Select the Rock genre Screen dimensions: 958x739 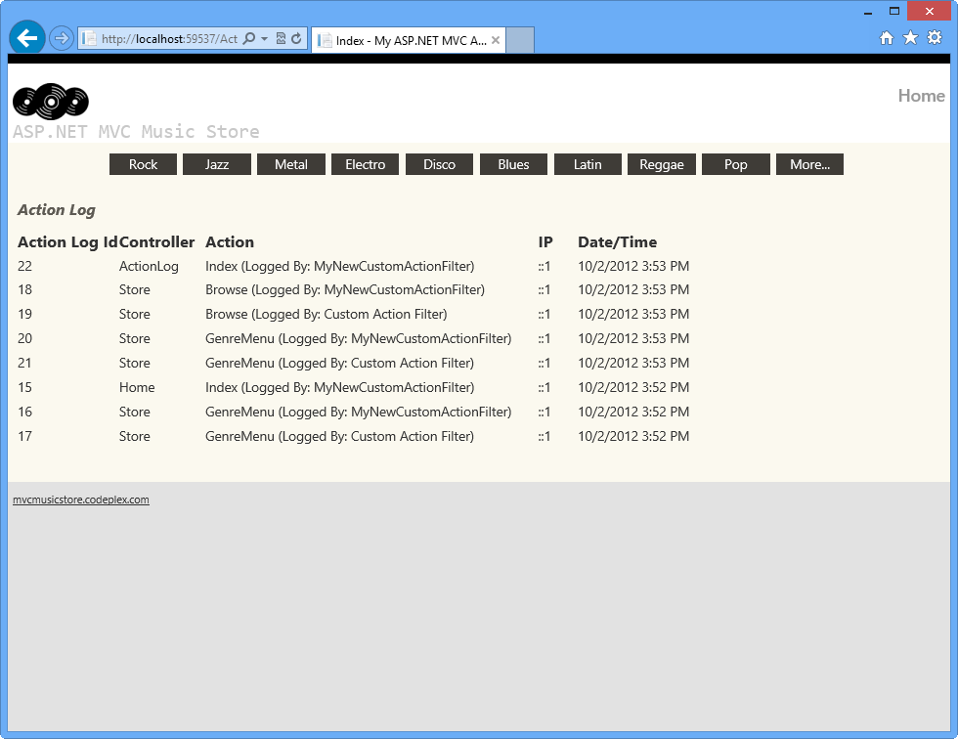(143, 164)
